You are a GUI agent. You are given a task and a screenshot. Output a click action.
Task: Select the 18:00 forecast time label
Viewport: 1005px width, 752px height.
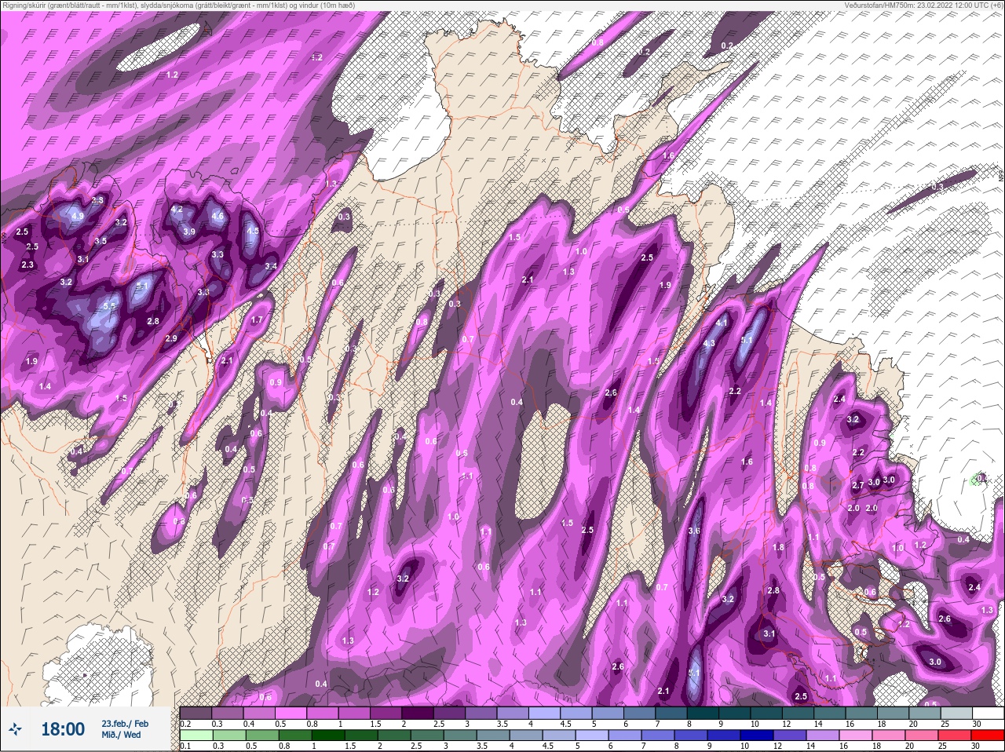63,729
